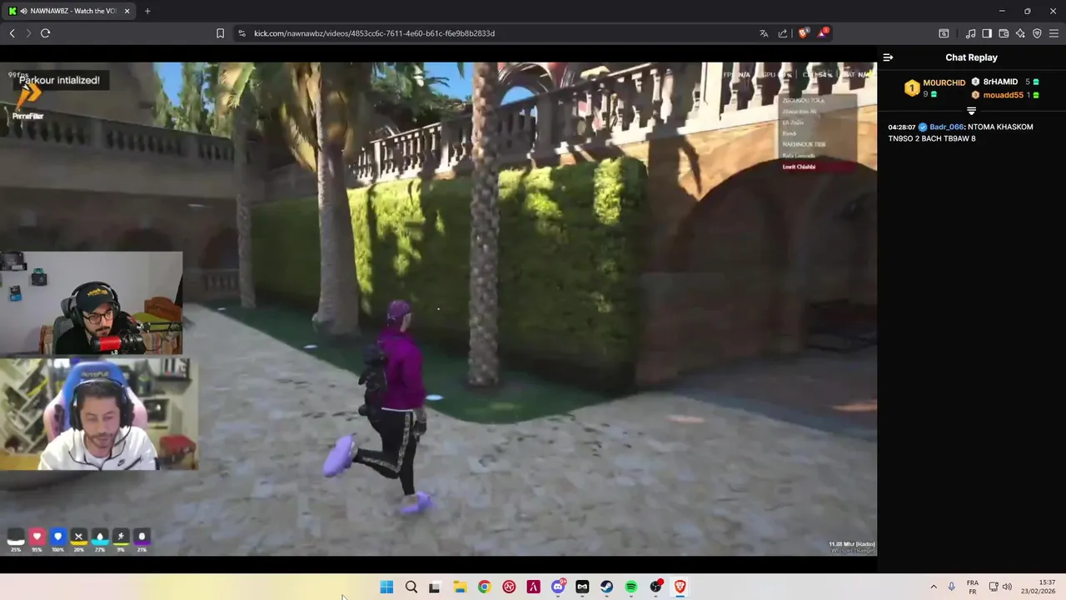Click the gold rank 1 badge

point(912,87)
